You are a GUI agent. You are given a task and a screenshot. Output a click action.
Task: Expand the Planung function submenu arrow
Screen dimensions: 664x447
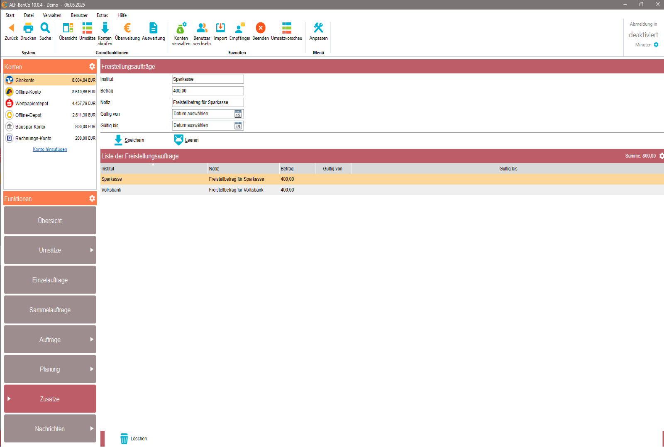tap(92, 369)
